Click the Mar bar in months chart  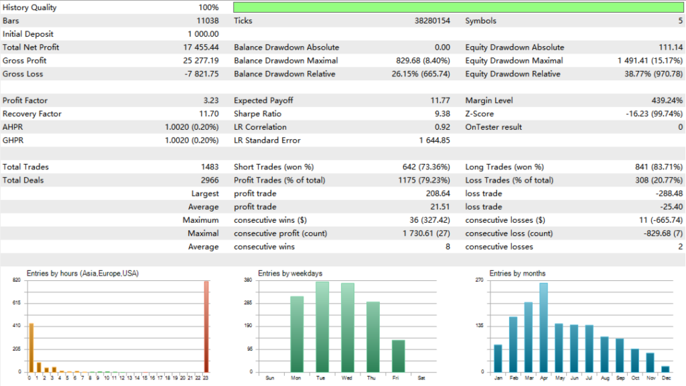(x=529, y=337)
